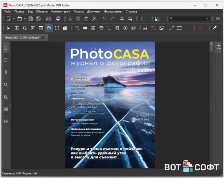Select the arrow Select tool
The image size is (224, 178).
[8, 28]
